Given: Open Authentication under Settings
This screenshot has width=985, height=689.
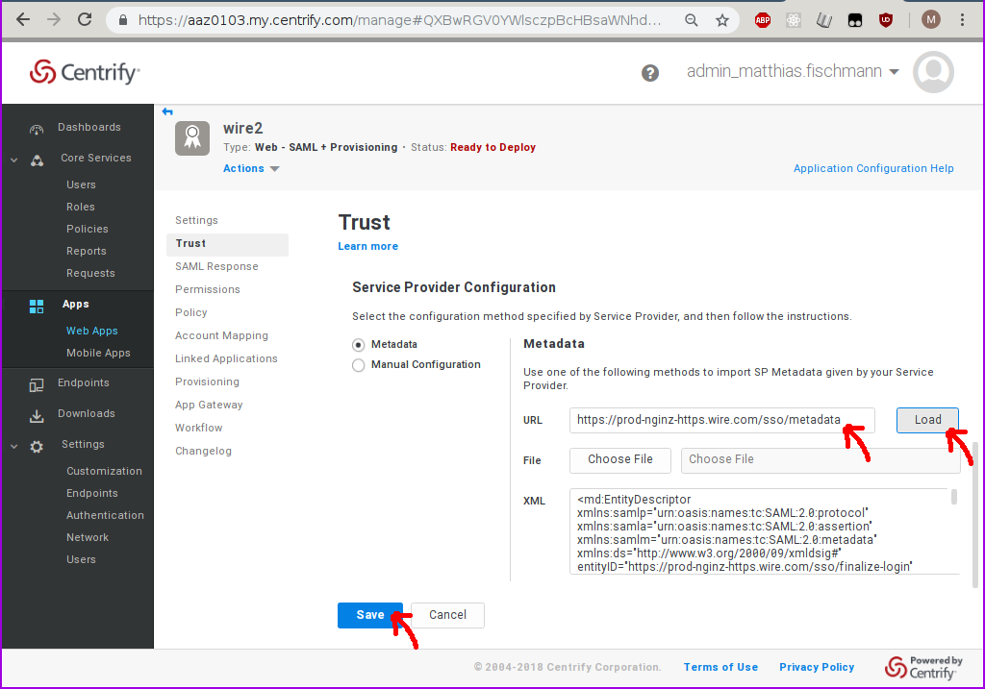Looking at the screenshot, I should click(x=105, y=515).
